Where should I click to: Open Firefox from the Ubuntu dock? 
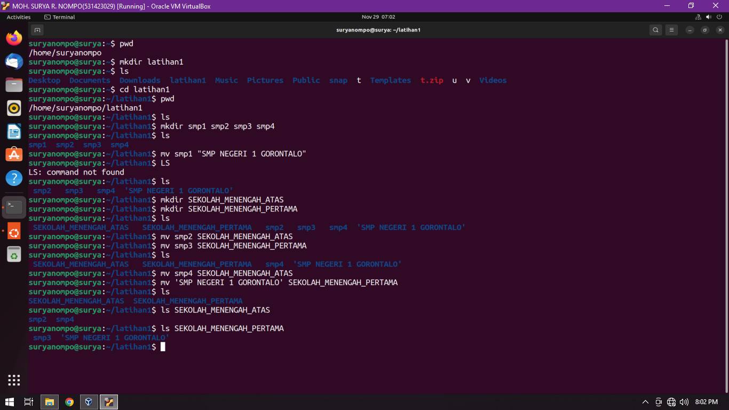click(x=14, y=38)
